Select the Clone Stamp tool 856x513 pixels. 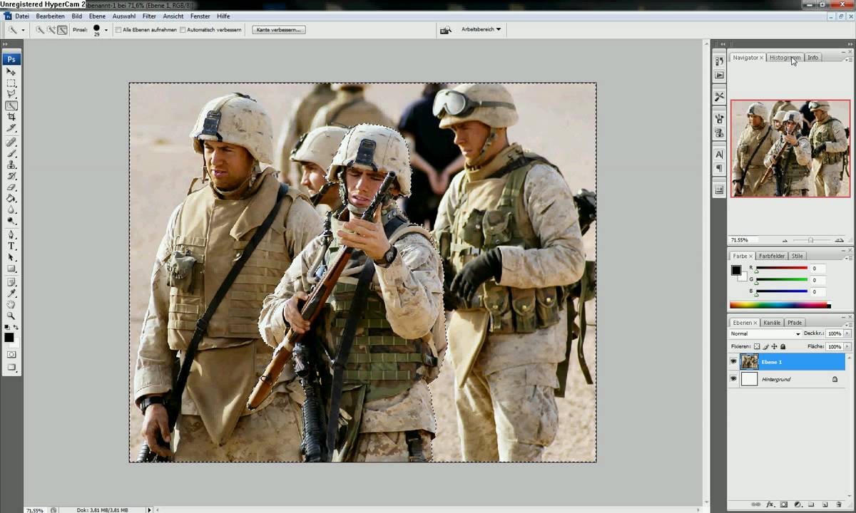11,165
